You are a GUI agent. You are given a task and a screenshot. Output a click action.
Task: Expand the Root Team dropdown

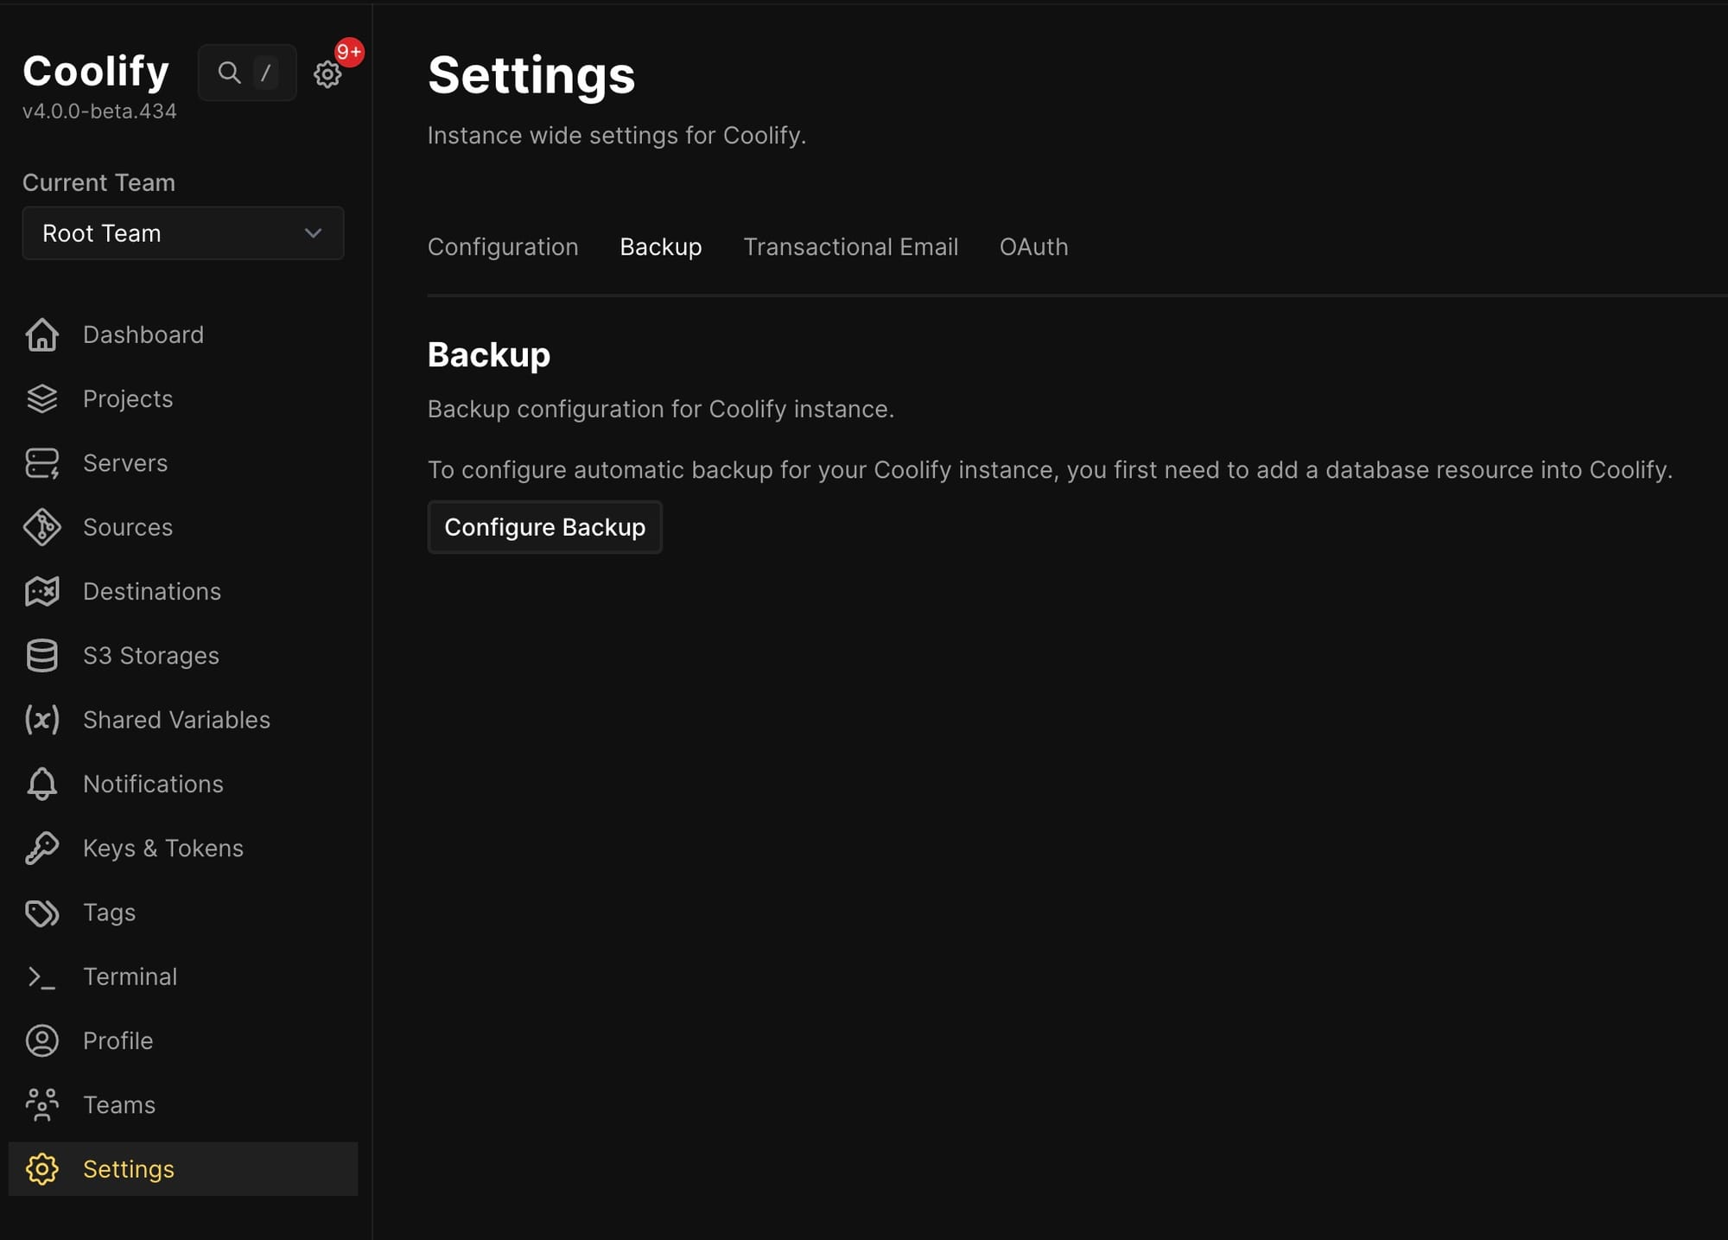[183, 233]
